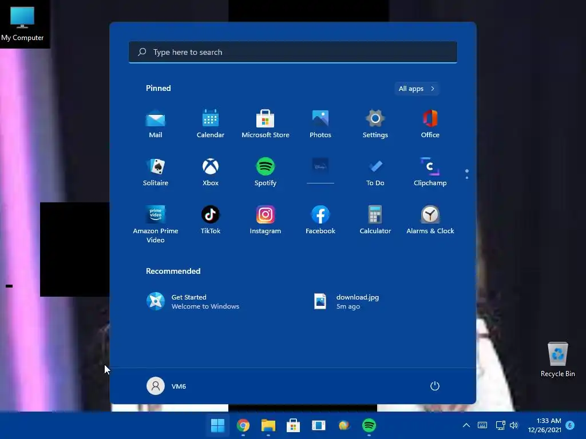586x439 pixels.
Task: Open Spotify from the taskbar
Action: tap(369, 425)
